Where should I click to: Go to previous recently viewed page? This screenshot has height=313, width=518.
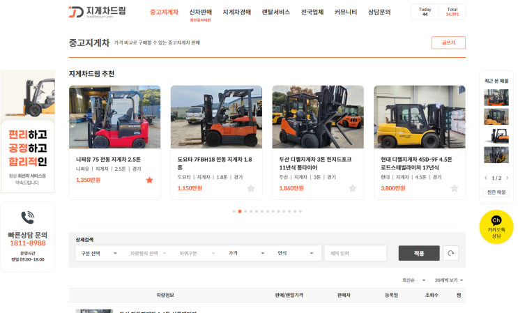click(x=486, y=178)
